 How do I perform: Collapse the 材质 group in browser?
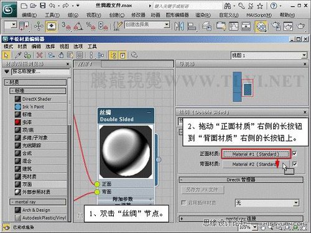(35, 82)
